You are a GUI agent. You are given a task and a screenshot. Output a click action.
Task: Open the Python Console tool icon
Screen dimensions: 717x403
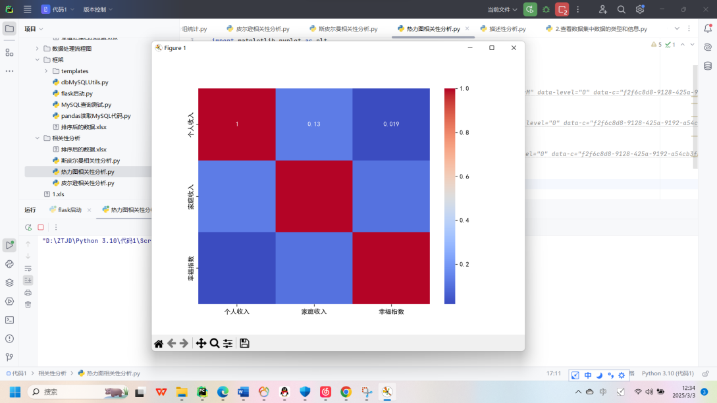[x=10, y=264]
